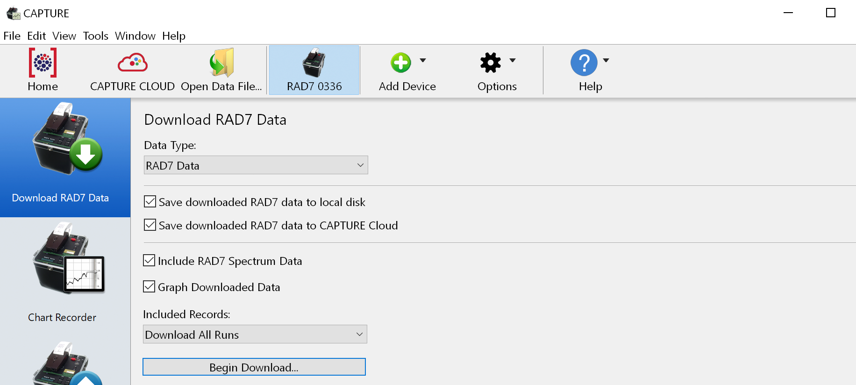Expand the Data Type dropdown

256,165
